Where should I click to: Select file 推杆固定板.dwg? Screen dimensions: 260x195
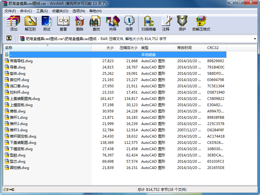tap(23, 136)
